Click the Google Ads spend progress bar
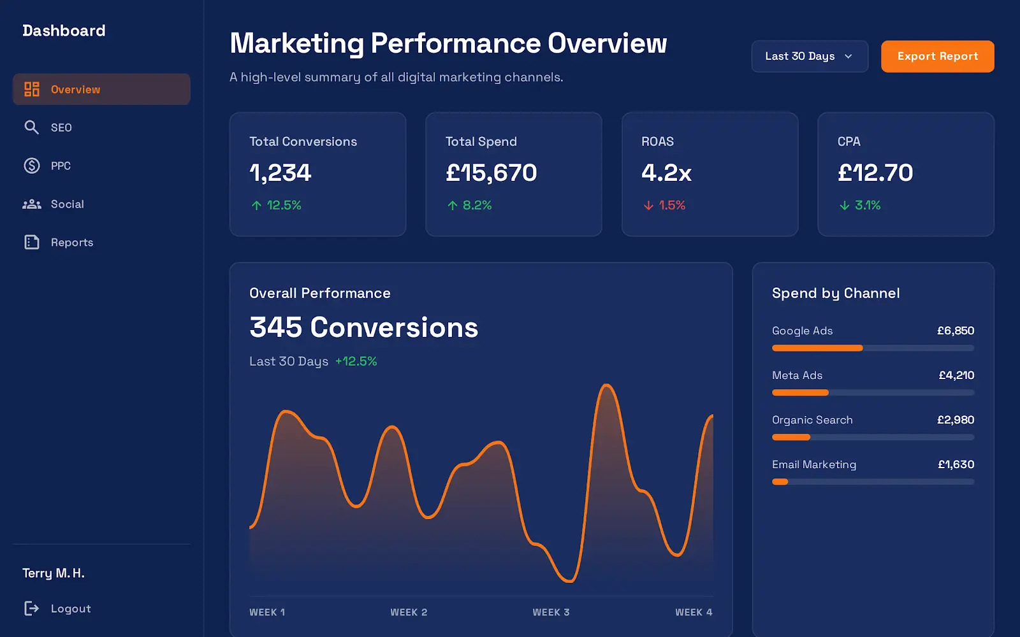 tap(873, 348)
